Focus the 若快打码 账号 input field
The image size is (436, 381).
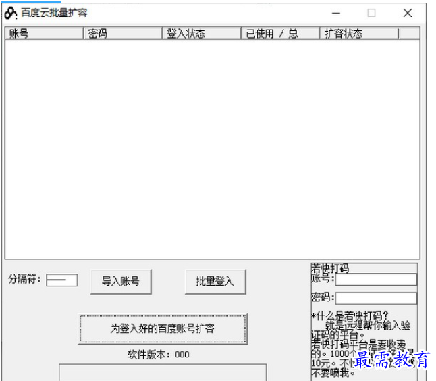pyautogui.click(x=376, y=280)
